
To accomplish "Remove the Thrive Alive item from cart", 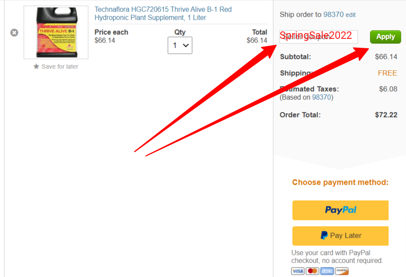I will coord(14,33).
